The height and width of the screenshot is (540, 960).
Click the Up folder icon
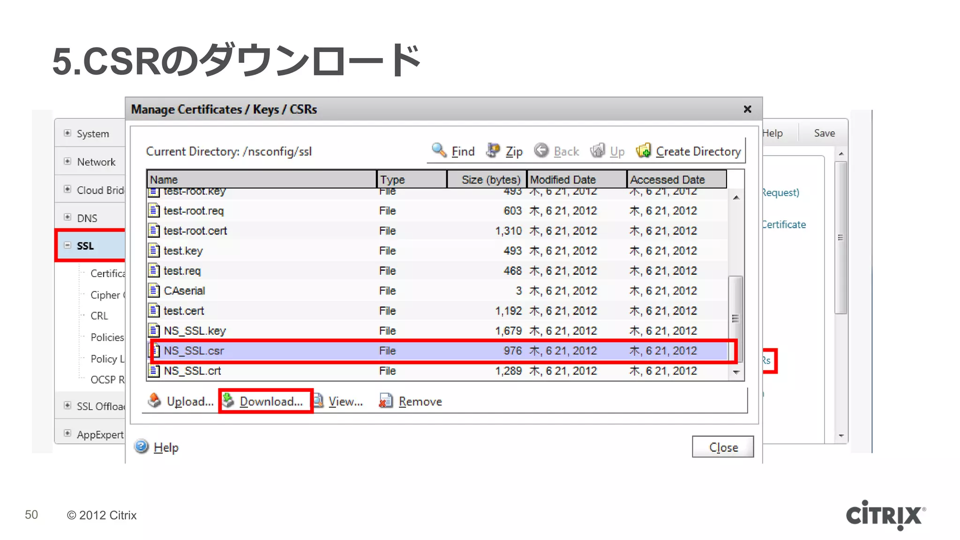point(597,150)
